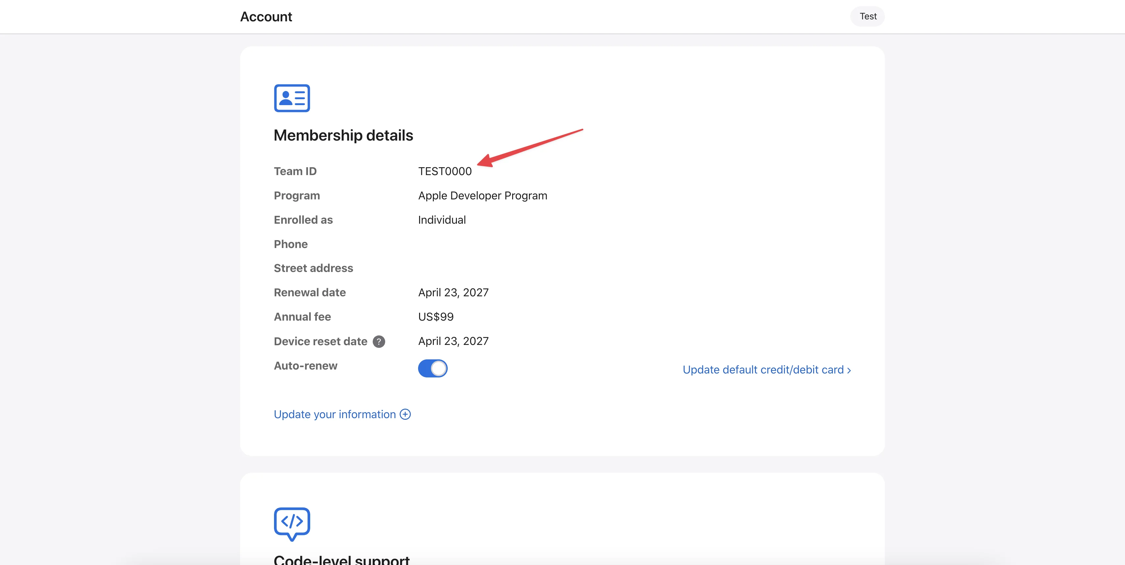Screen dimensions: 1125x565
Task: Turn off the Auto-renew switch
Action: pyautogui.click(x=432, y=368)
